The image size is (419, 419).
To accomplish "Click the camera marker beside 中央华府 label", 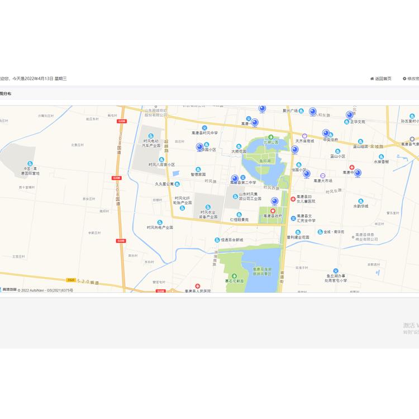I will [326, 133].
